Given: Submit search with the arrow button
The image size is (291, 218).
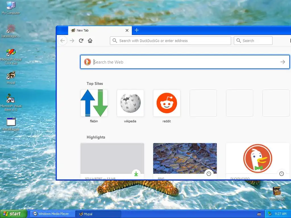Looking at the screenshot, I should click(x=283, y=62).
